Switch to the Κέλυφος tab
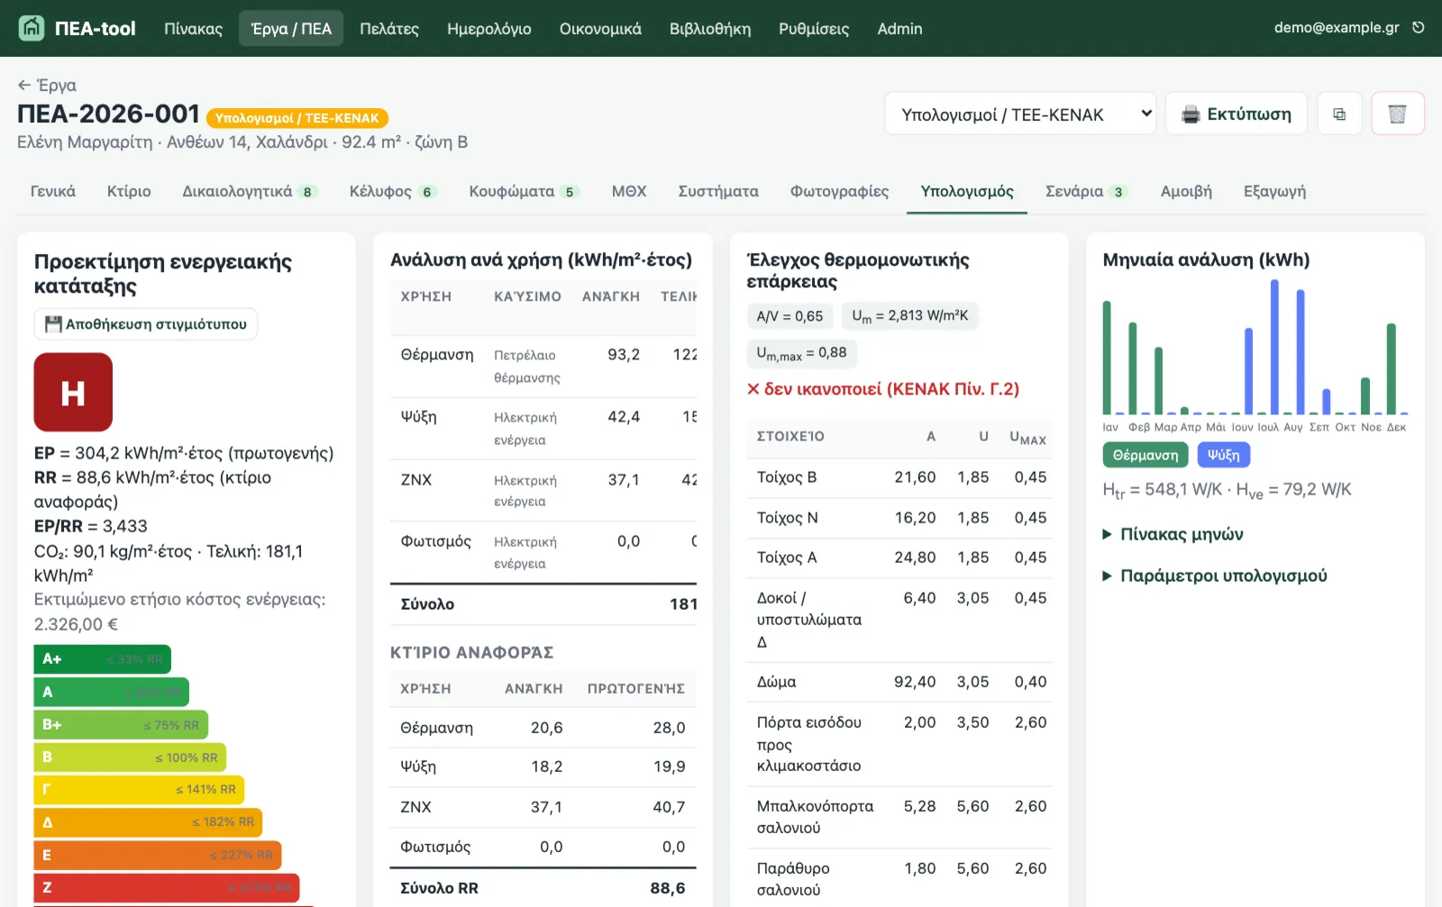Viewport: 1442px width, 907px height. pos(393,191)
